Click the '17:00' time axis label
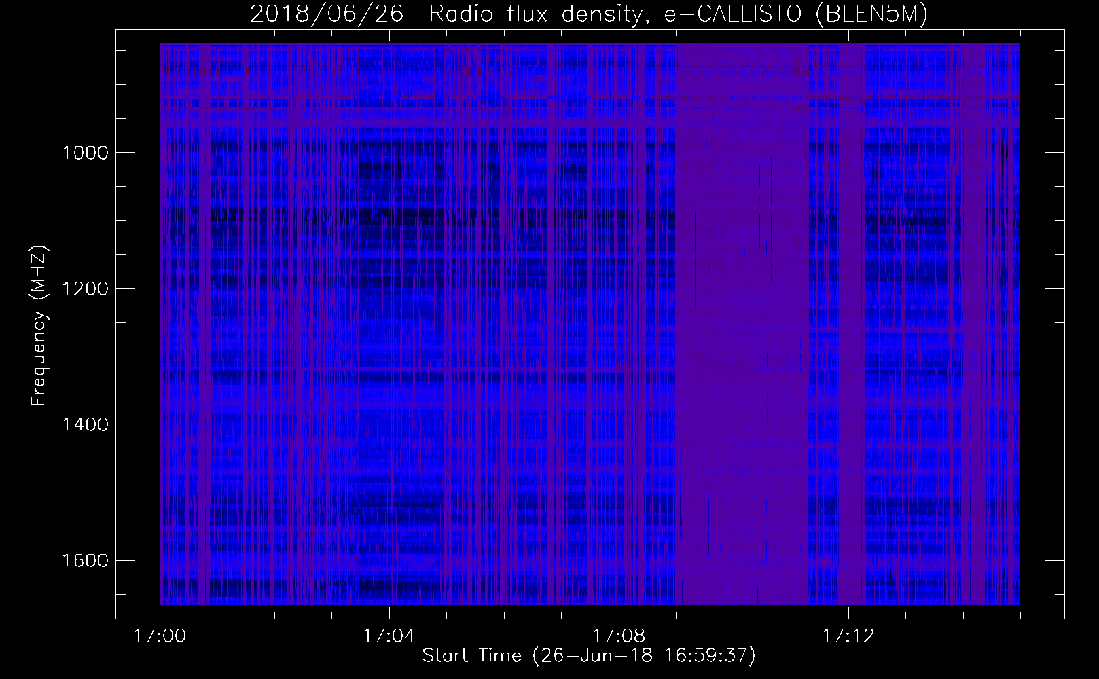Image resolution: width=1099 pixels, height=679 pixels. click(160, 636)
